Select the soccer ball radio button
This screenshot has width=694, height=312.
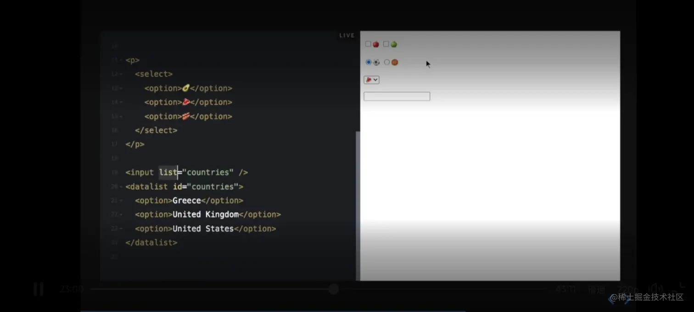pos(369,62)
